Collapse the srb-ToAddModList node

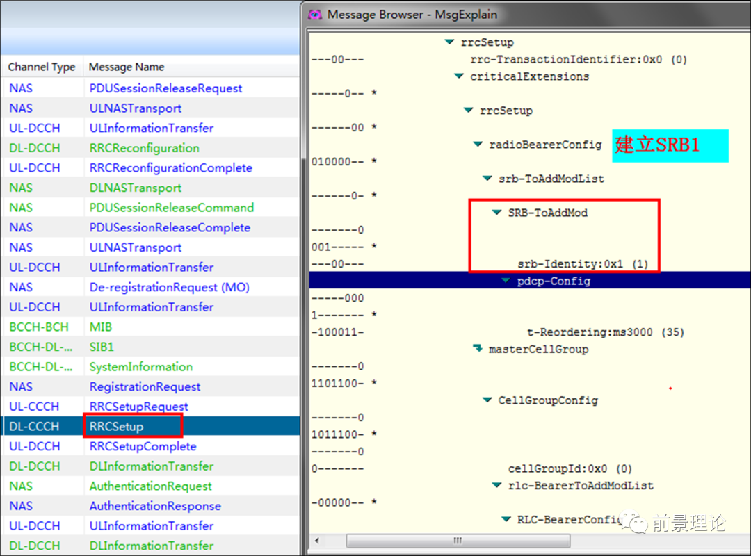coord(487,179)
